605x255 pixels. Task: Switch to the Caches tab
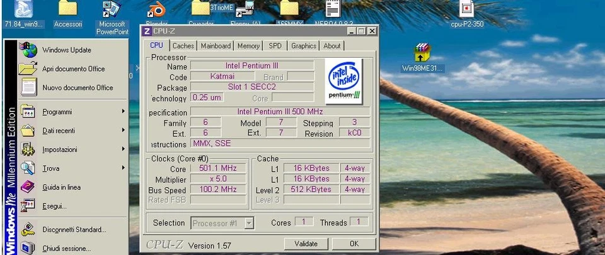click(x=183, y=46)
